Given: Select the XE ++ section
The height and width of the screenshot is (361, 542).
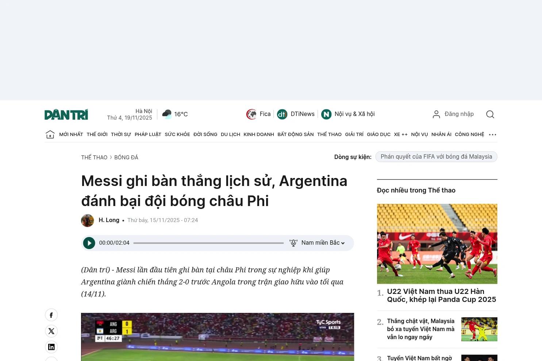Looking at the screenshot, I should pyautogui.click(x=401, y=135).
